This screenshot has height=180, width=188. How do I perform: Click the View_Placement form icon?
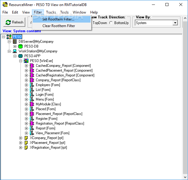coord(32,133)
